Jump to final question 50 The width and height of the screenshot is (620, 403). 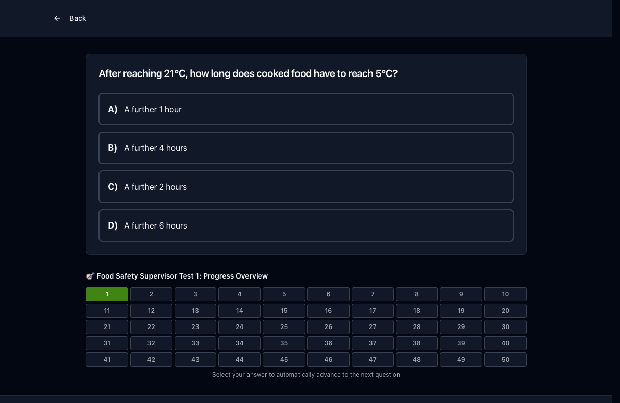click(x=505, y=360)
